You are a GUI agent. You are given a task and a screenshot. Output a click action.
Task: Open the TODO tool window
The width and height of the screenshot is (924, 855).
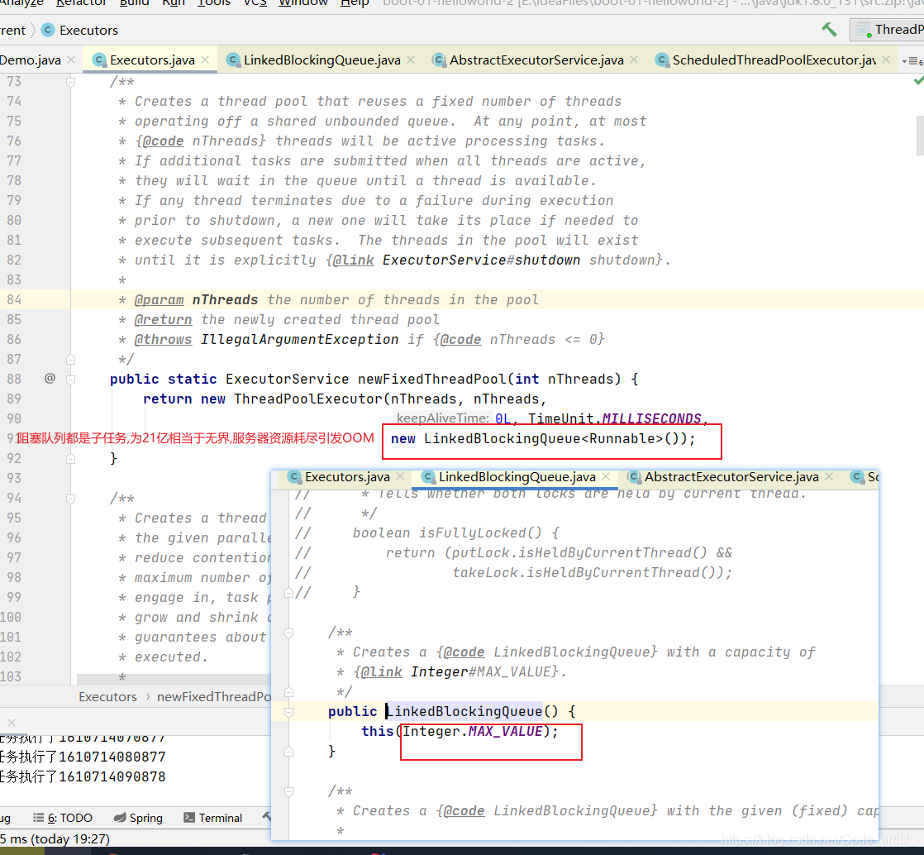click(63, 818)
